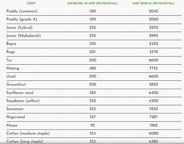184x144 pixels.
Task: Select the Paddy (common) crop cell
Action: point(22,11)
